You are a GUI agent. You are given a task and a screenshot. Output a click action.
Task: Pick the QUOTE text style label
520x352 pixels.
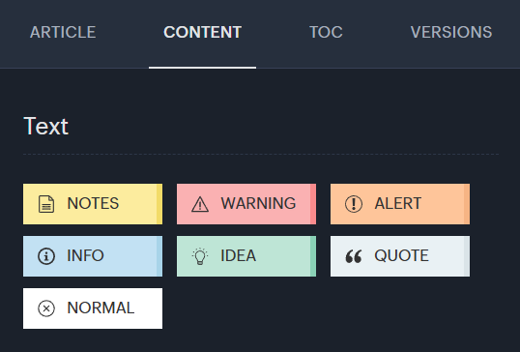coord(402,256)
